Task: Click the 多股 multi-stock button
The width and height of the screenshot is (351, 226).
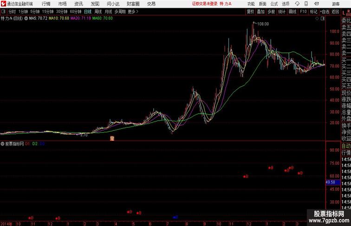Action: point(271,12)
